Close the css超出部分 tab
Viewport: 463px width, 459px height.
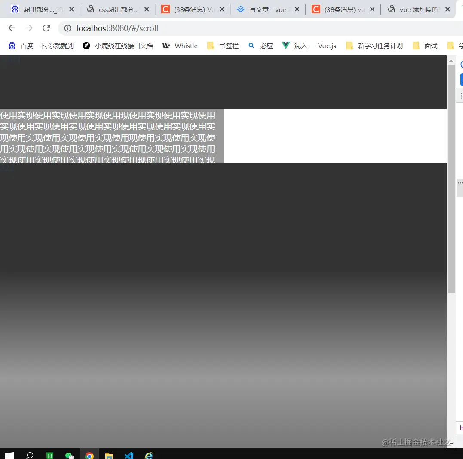coord(147,9)
